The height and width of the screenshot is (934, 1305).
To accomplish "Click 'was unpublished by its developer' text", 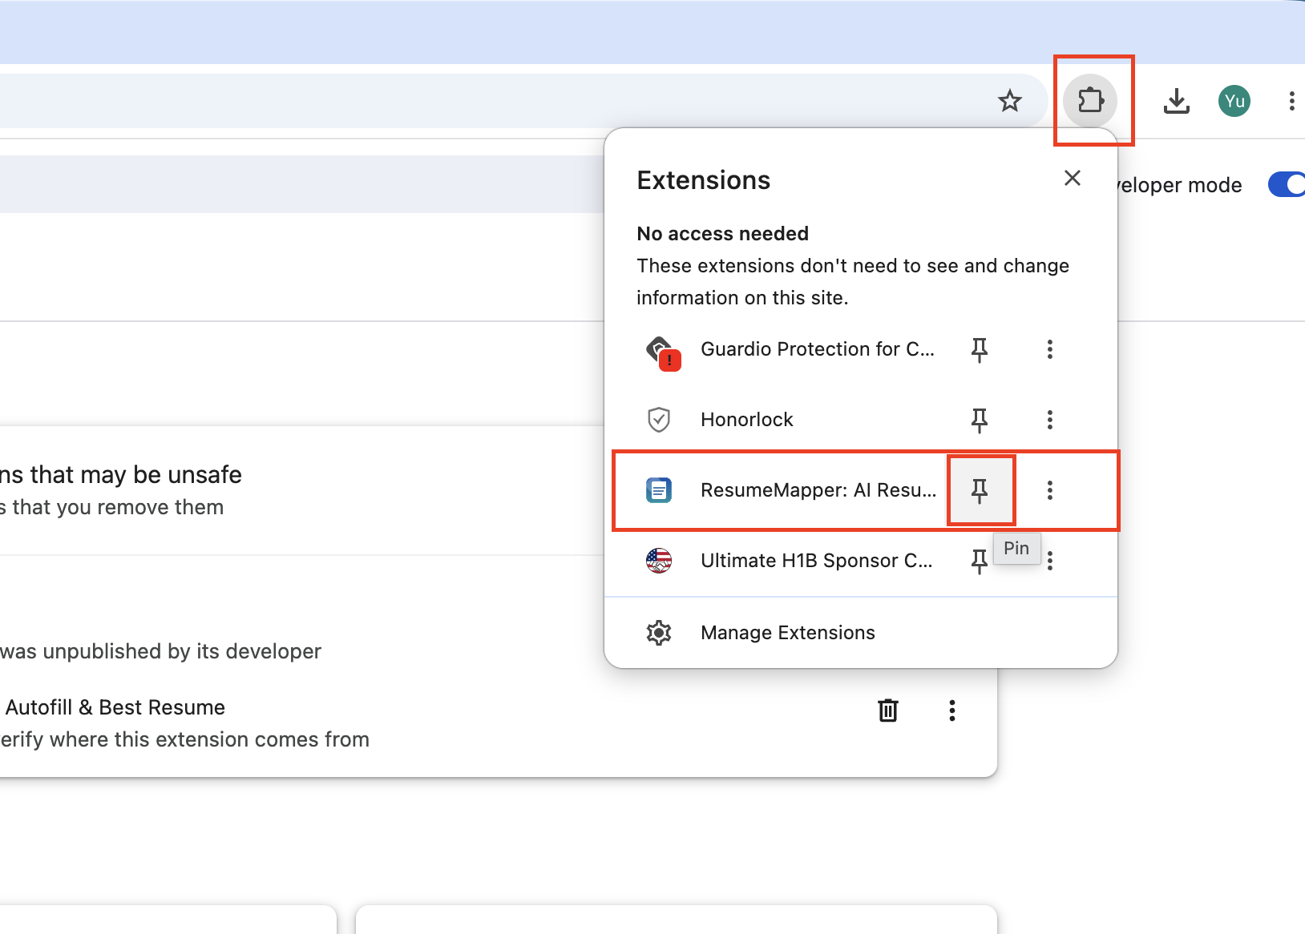I will coord(160,651).
